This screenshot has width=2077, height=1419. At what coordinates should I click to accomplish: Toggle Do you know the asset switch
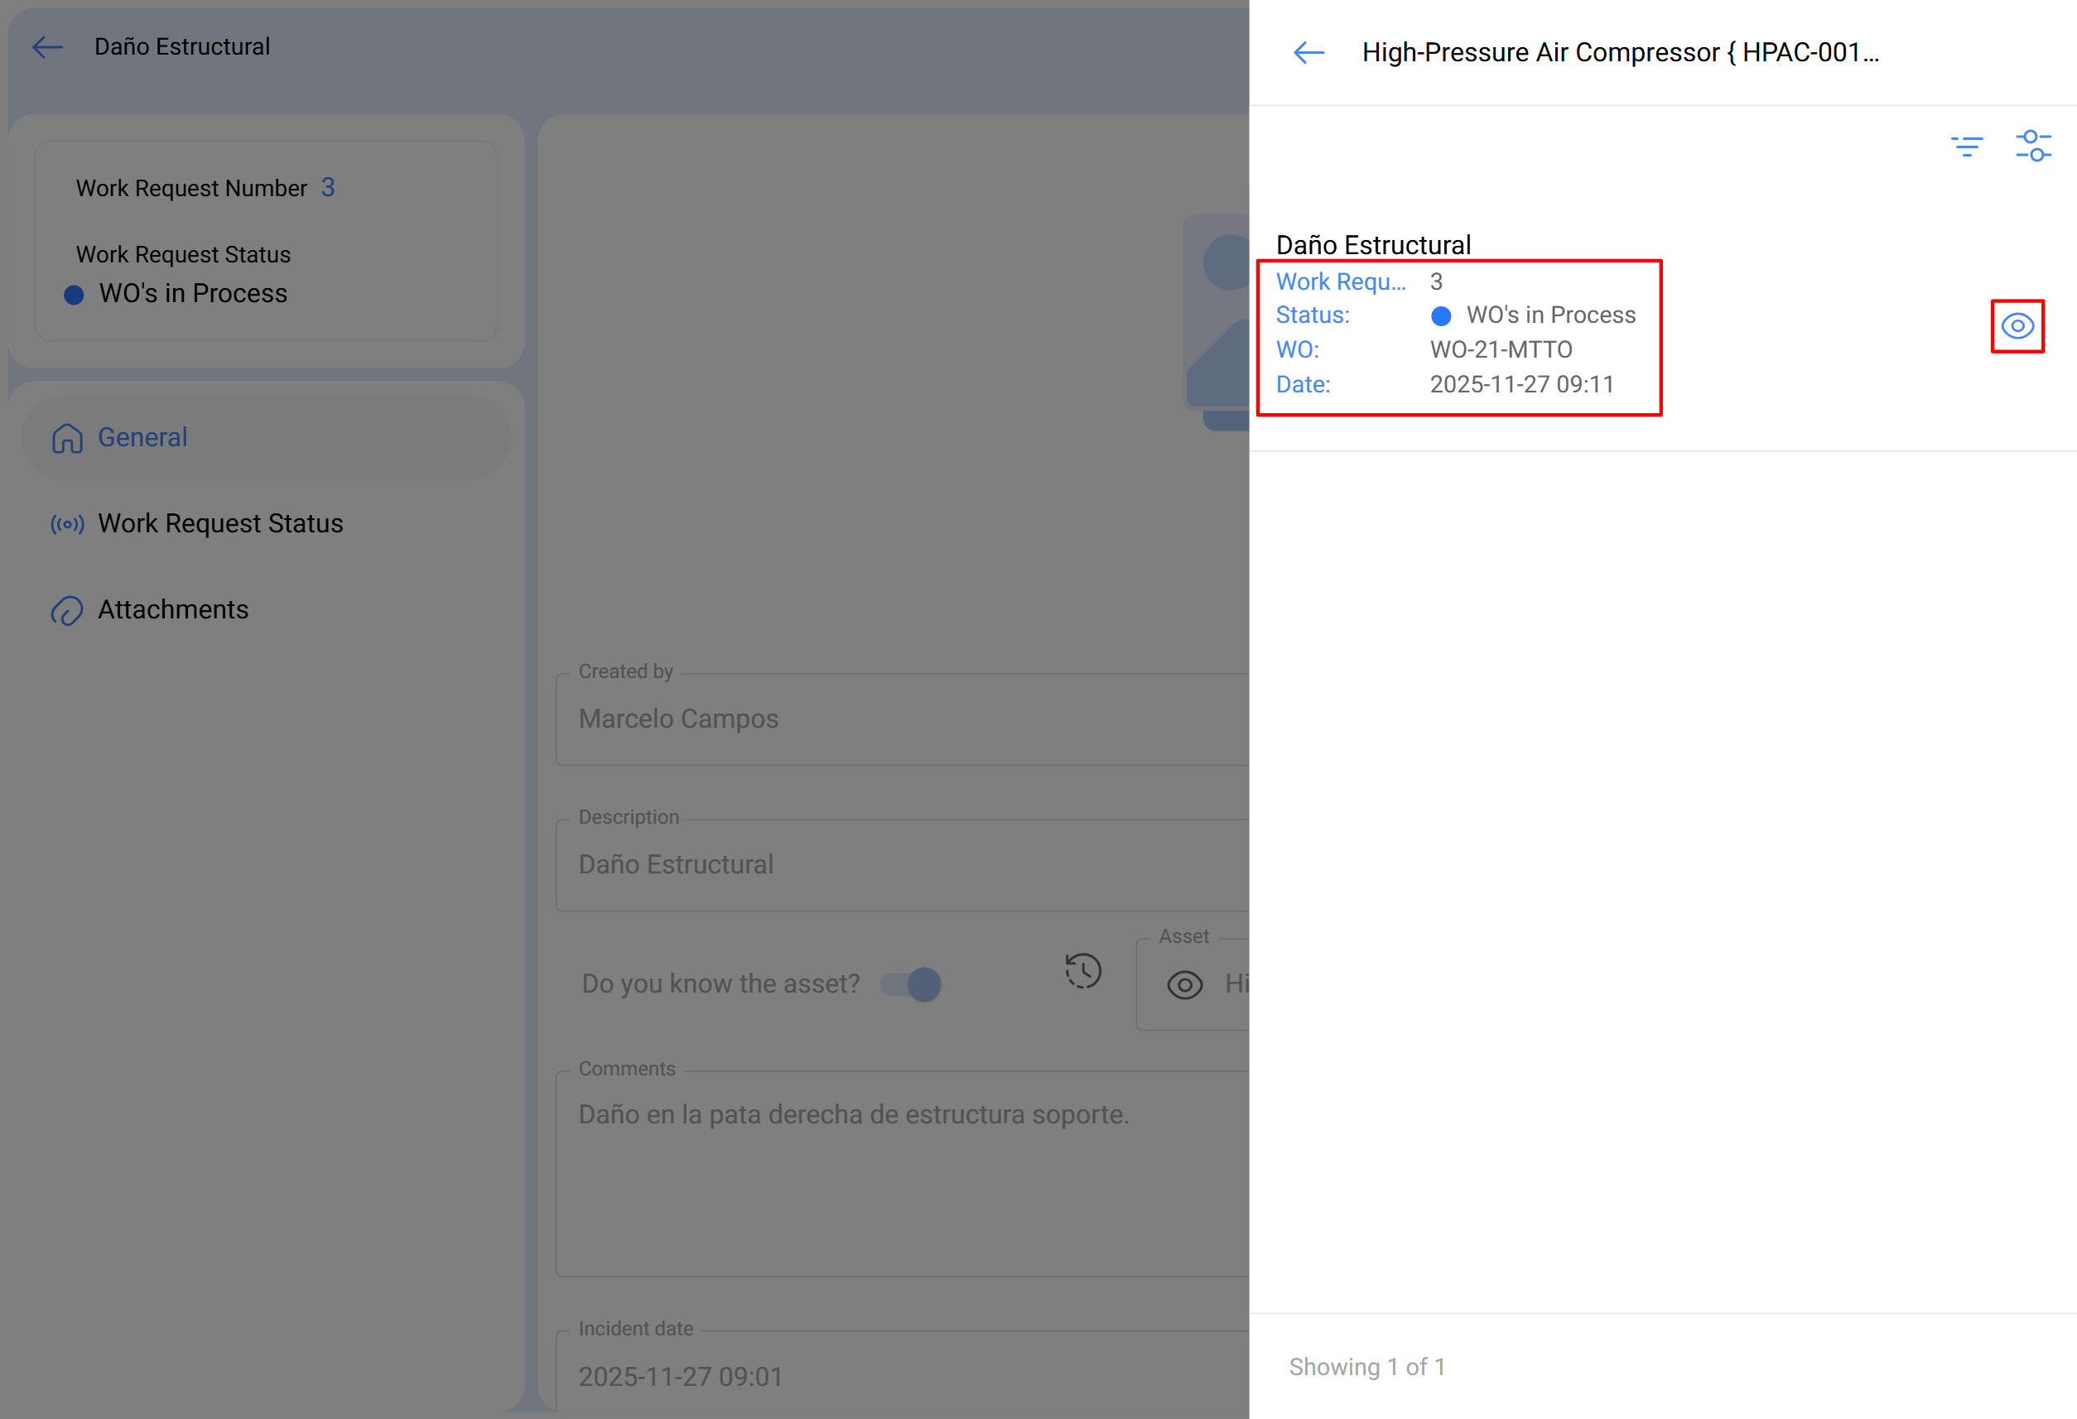click(912, 984)
